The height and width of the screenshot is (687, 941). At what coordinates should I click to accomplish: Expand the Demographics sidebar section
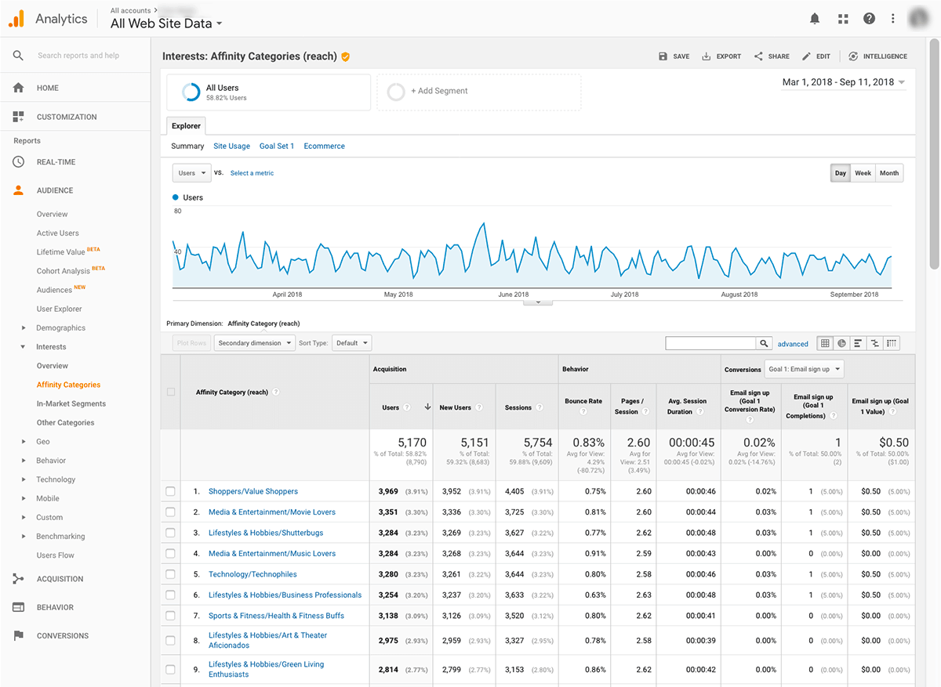click(24, 328)
